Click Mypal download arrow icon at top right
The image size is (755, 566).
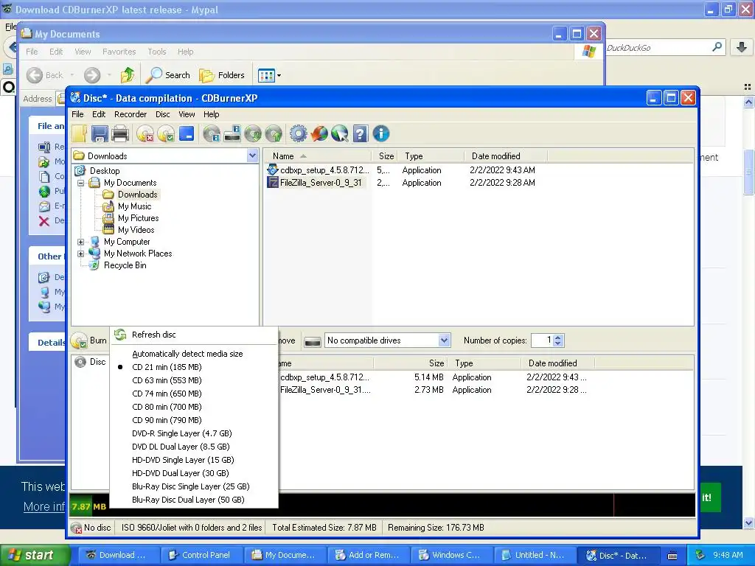tap(742, 47)
